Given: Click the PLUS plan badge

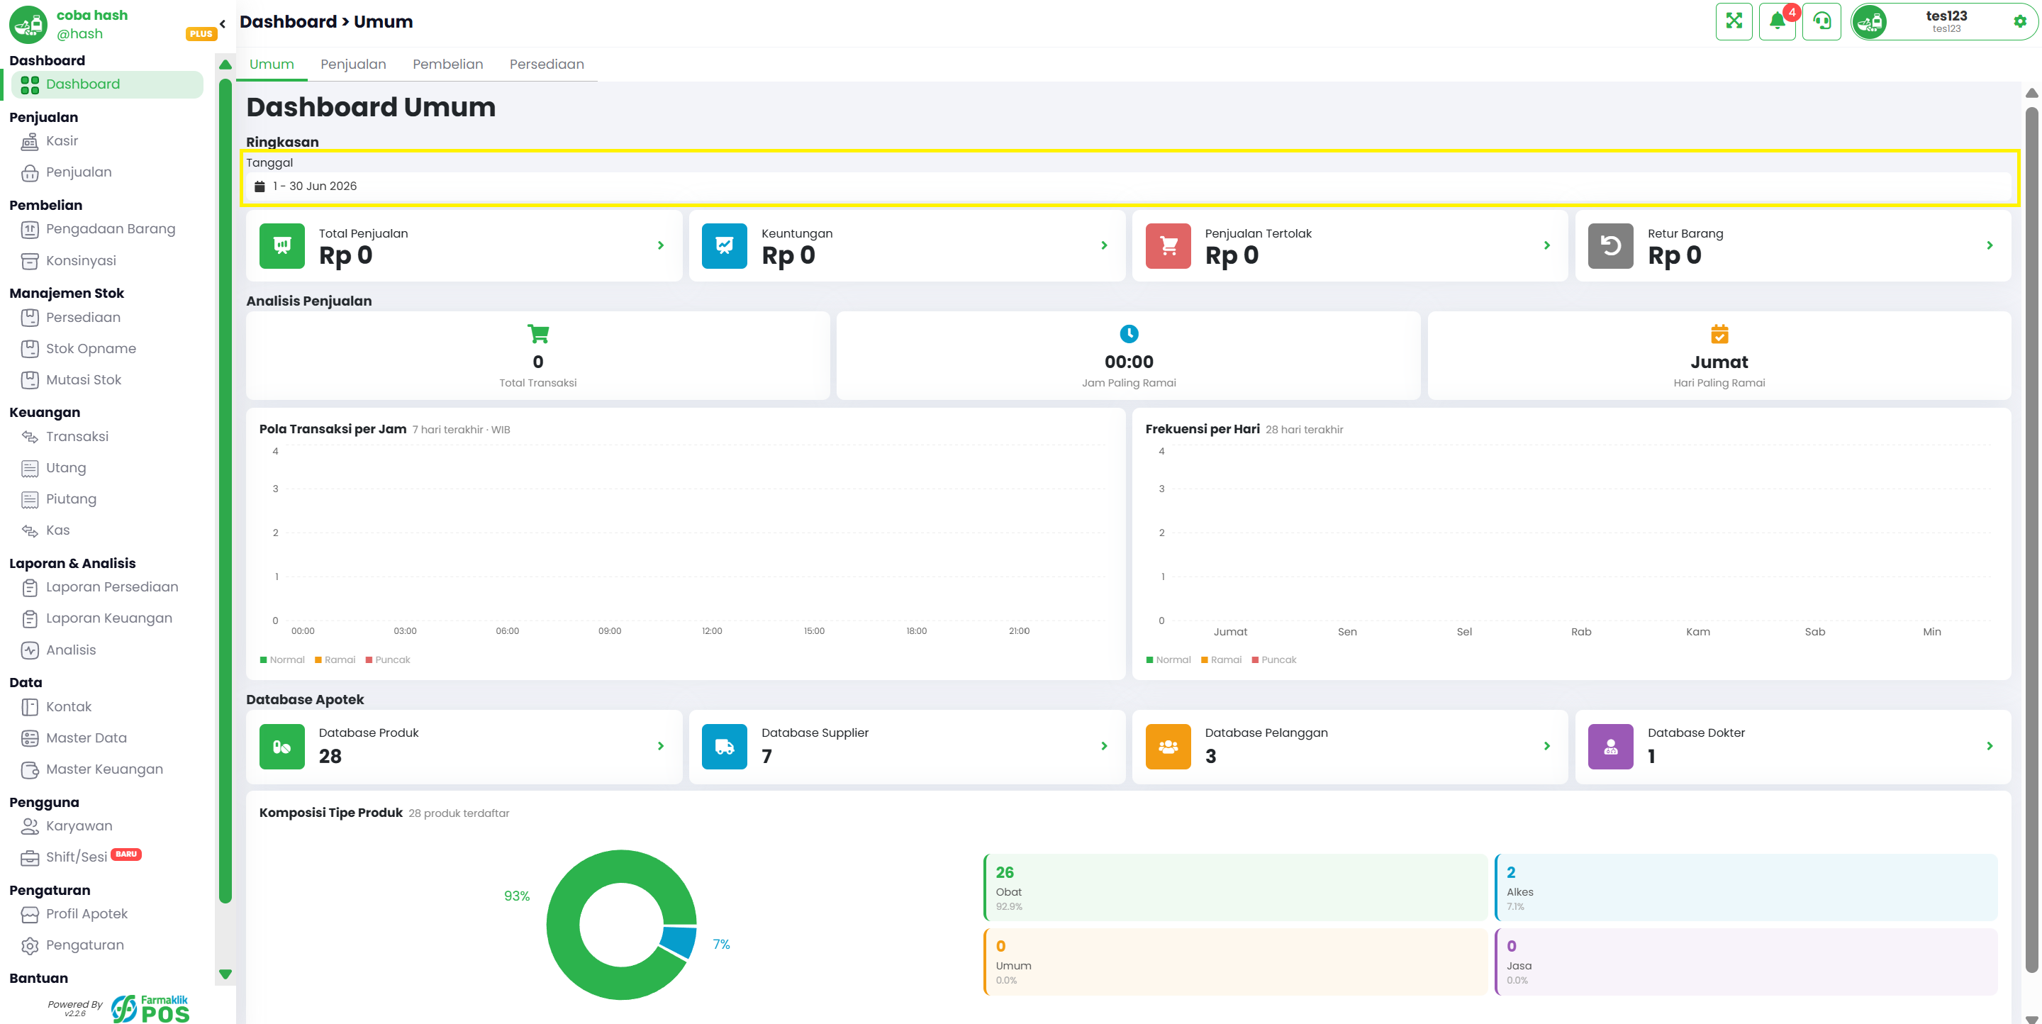Looking at the screenshot, I should (x=201, y=34).
